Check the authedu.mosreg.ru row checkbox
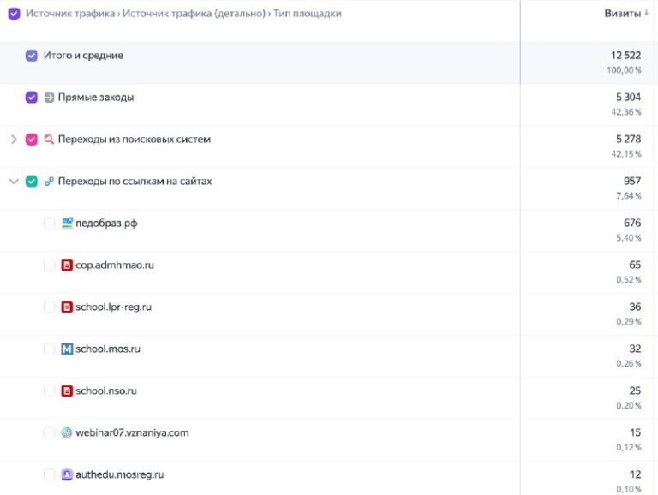 pos(49,474)
